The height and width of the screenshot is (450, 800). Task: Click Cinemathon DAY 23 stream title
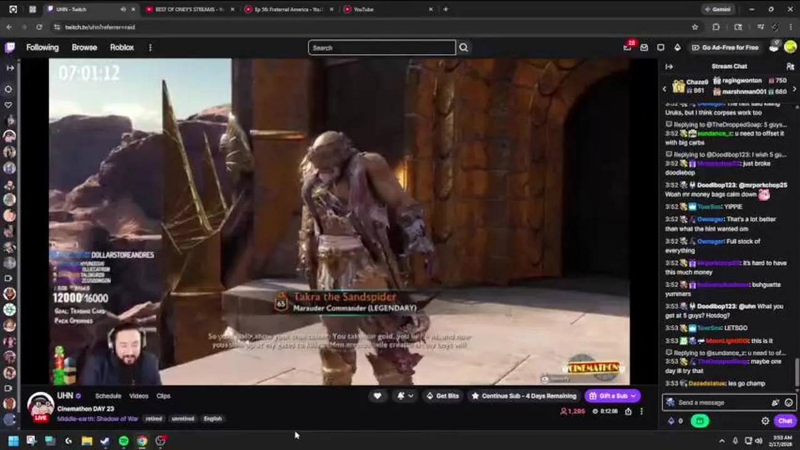pyautogui.click(x=86, y=409)
